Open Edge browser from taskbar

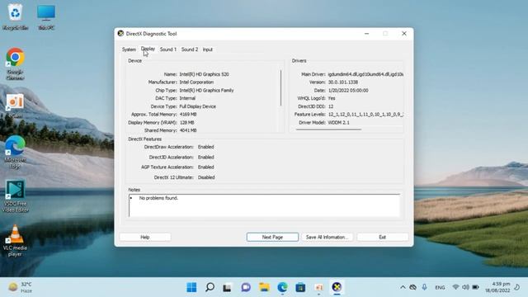click(x=282, y=287)
